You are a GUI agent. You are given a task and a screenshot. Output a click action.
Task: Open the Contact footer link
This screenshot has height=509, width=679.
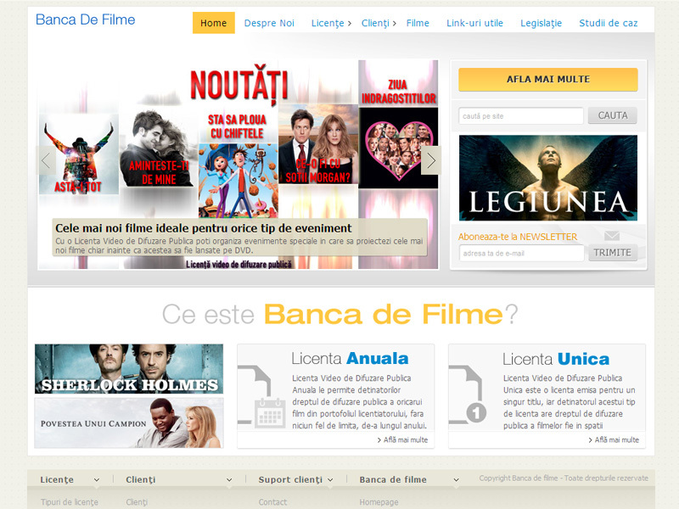[x=272, y=502]
